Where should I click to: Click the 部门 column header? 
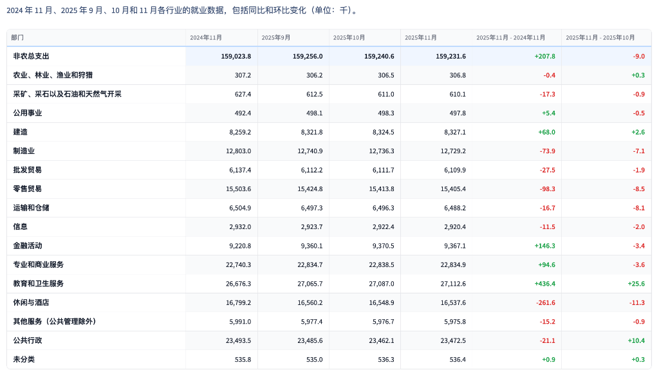point(17,38)
